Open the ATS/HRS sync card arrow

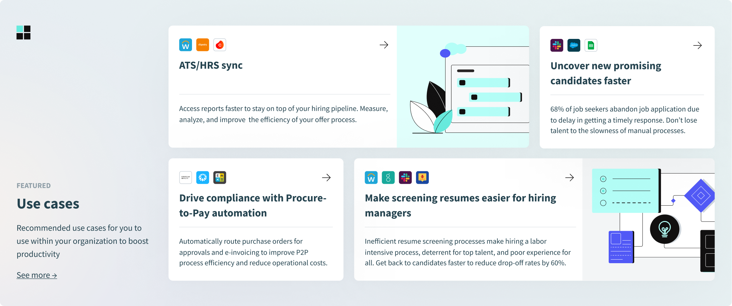click(384, 45)
